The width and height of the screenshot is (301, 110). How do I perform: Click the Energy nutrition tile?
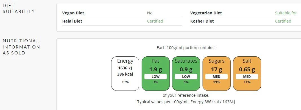(125, 74)
